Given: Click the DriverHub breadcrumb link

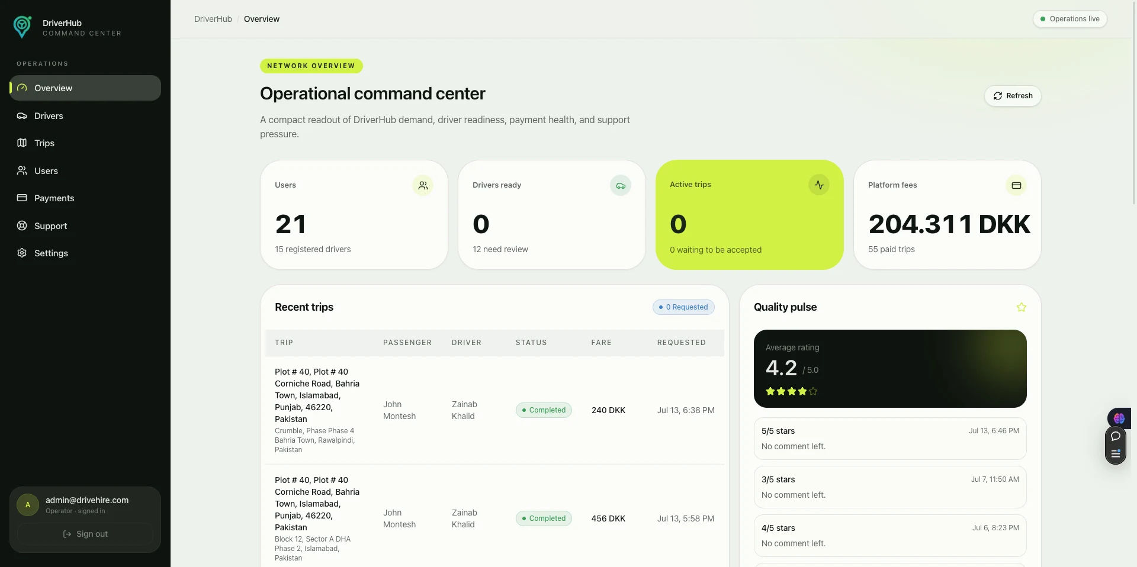Looking at the screenshot, I should pos(213,19).
